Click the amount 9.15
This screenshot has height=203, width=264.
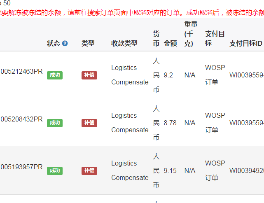pos(170,171)
